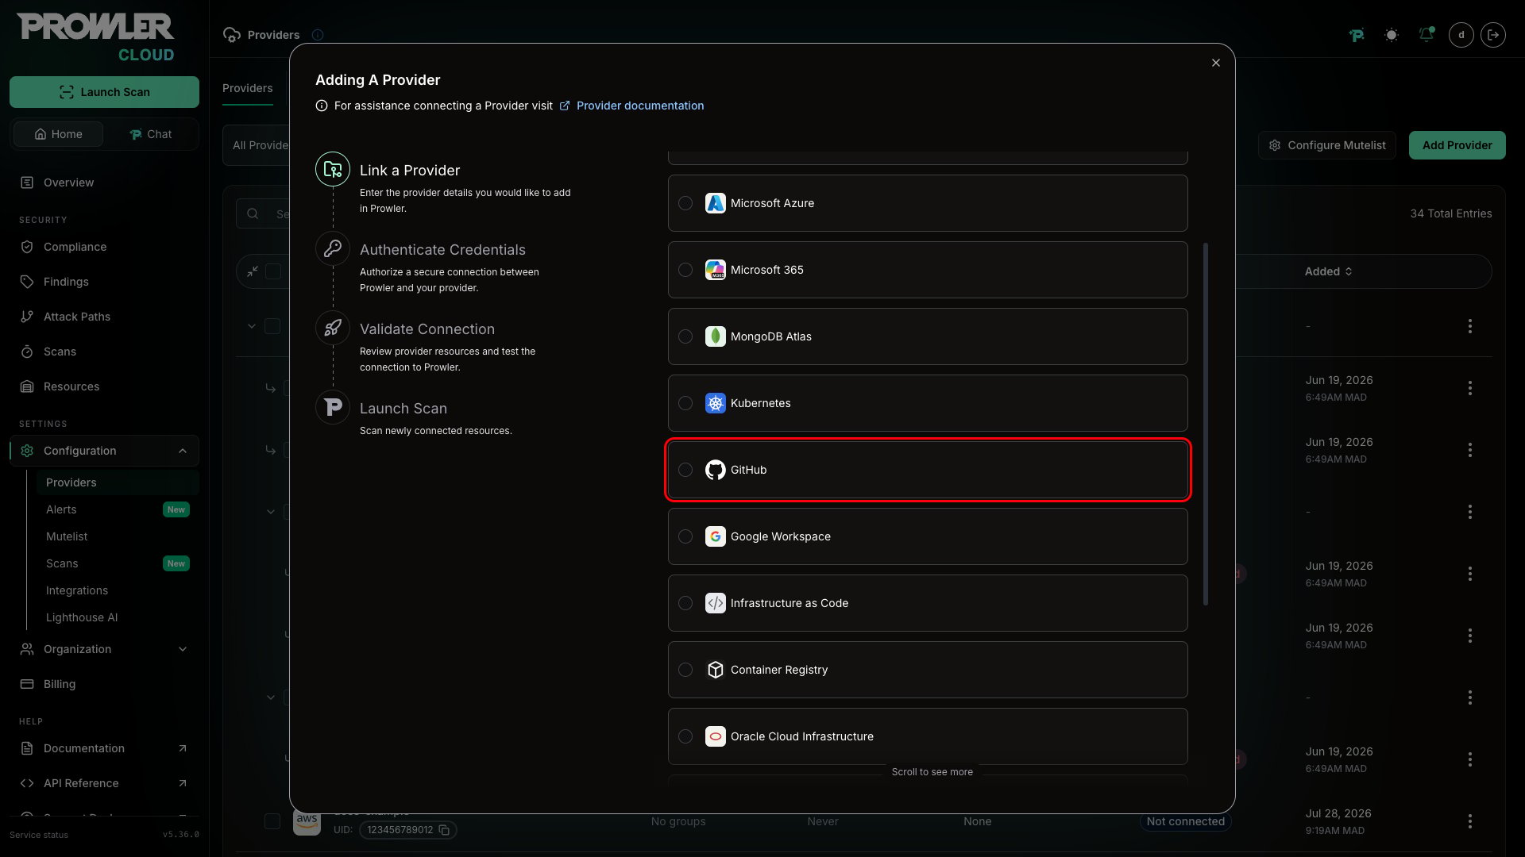The width and height of the screenshot is (1525, 857).
Task: Open Documentation external link
Action: click(104, 748)
